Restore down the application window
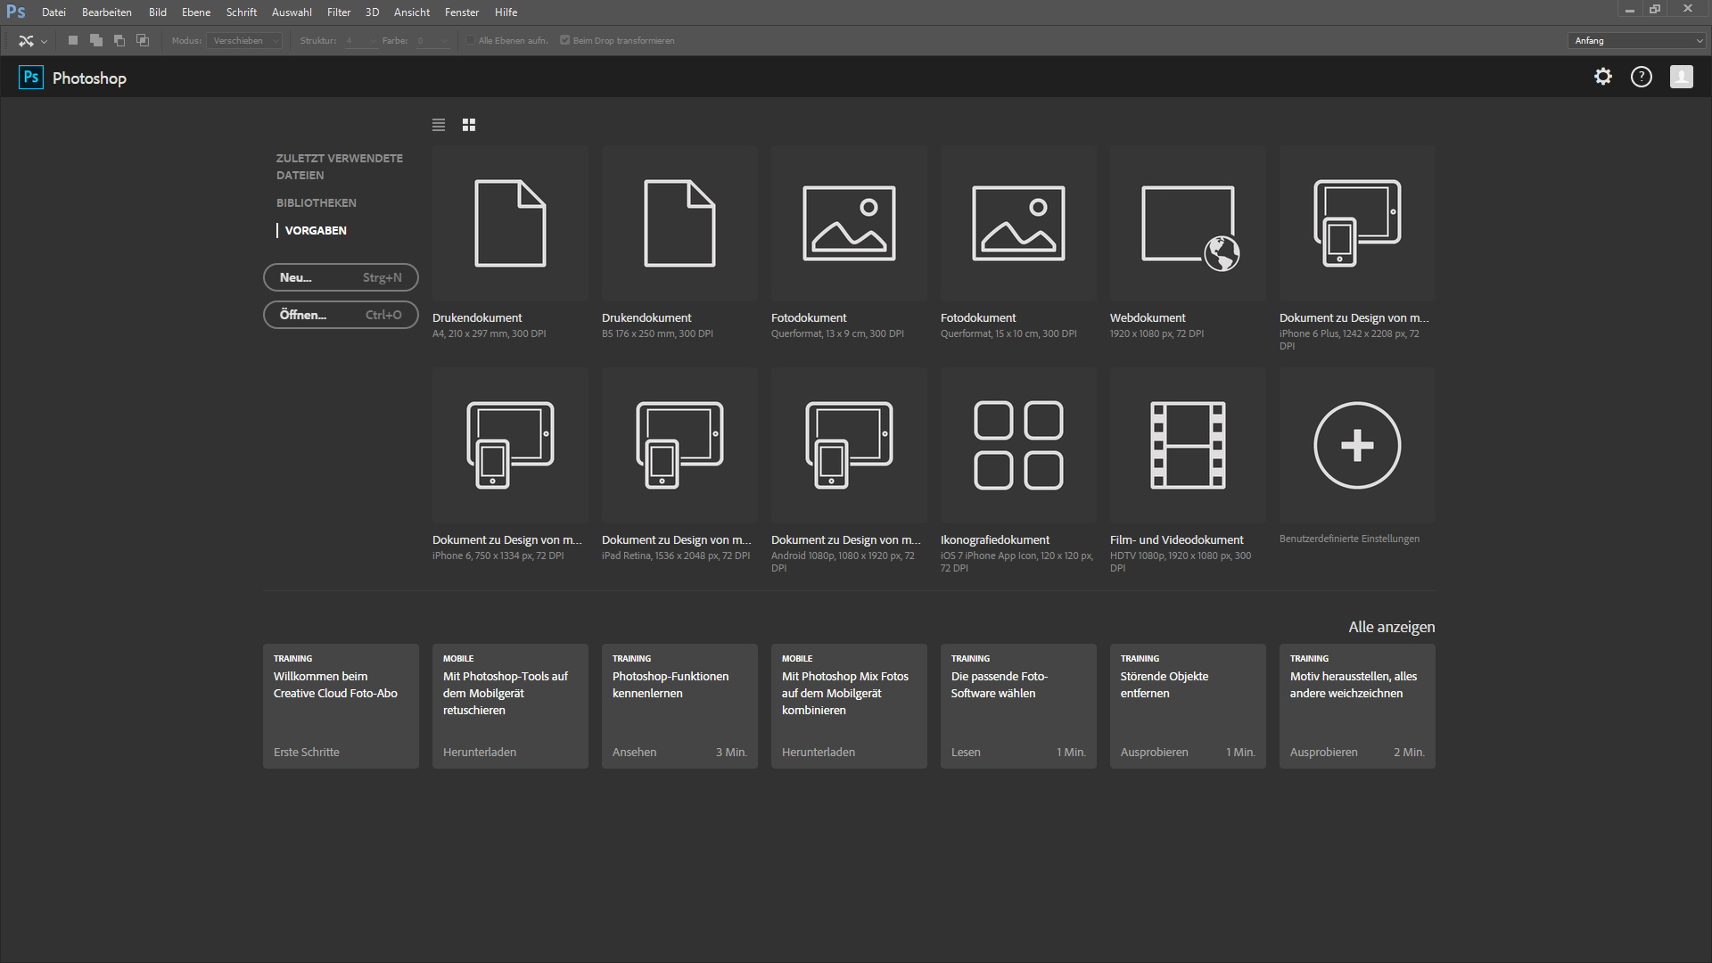This screenshot has width=1712, height=963. click(x=1655, y=9)
